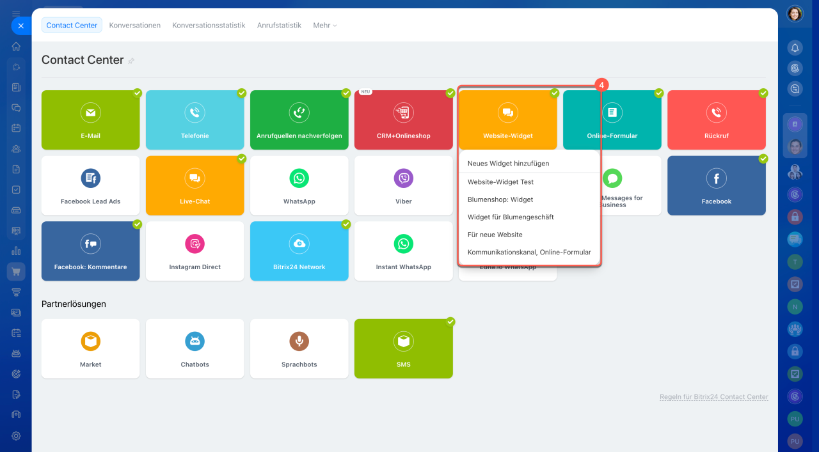Open the shopping cart sidebar icon
This screenshot has width=819, height=452.
16,271
